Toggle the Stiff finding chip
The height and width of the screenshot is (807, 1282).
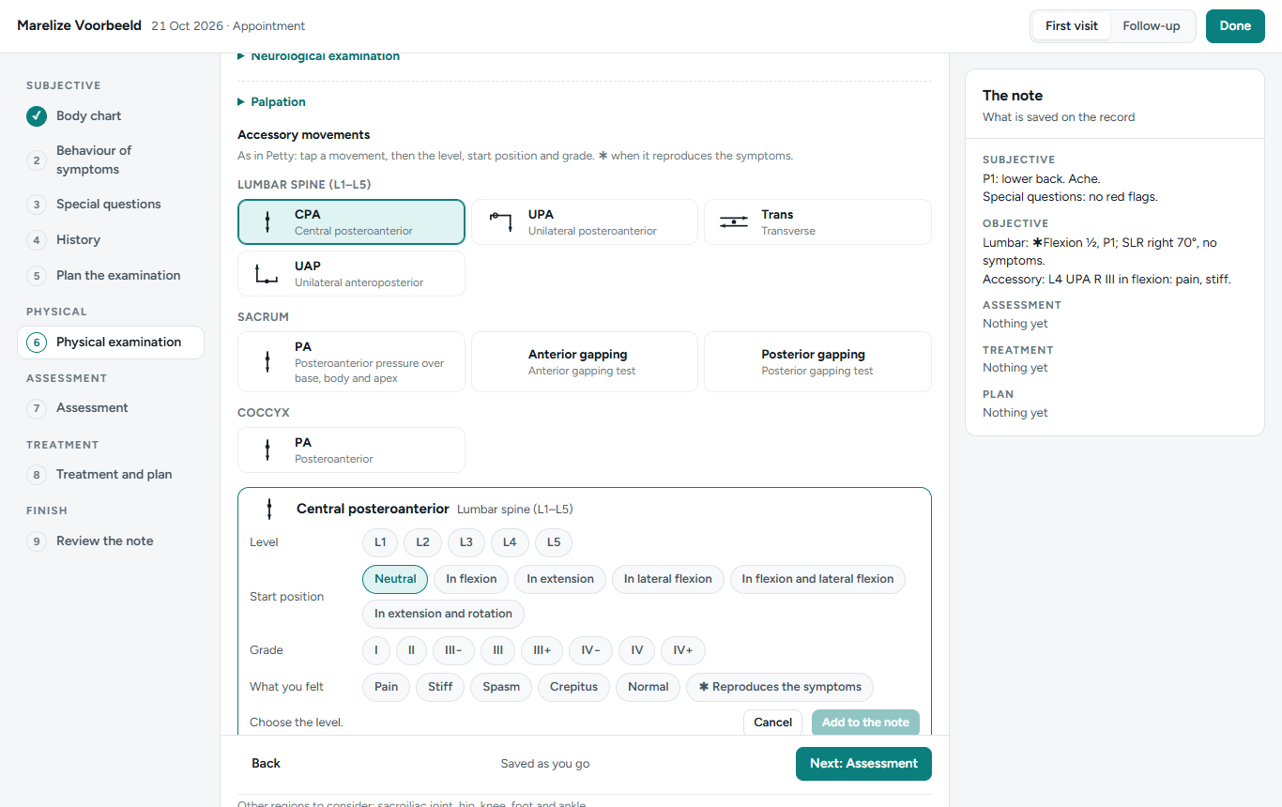pos(440,687)
